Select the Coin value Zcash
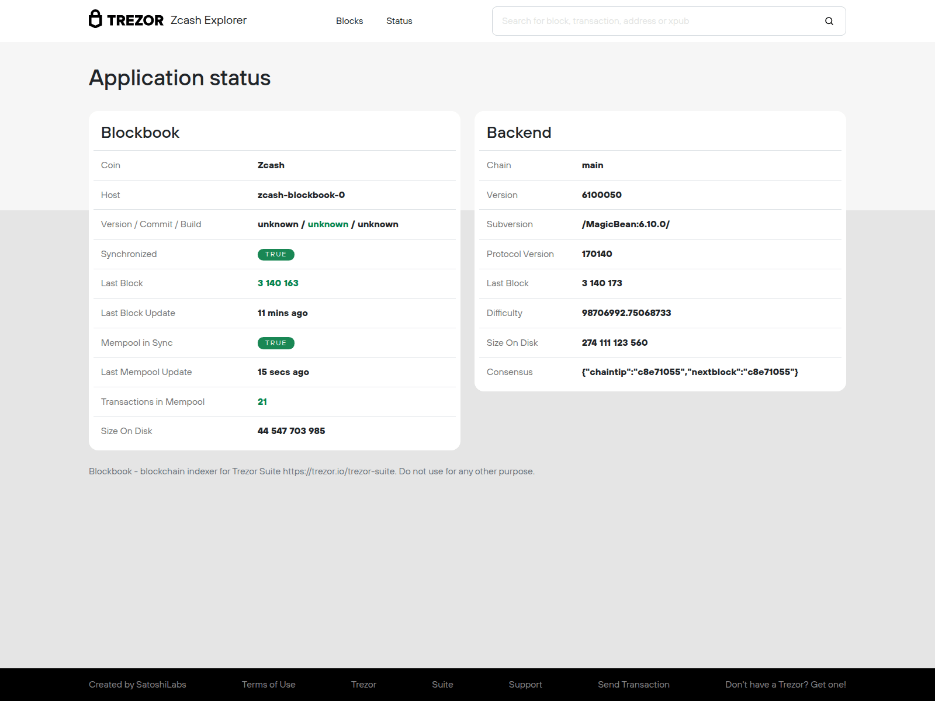 click(x=271, y=165)
